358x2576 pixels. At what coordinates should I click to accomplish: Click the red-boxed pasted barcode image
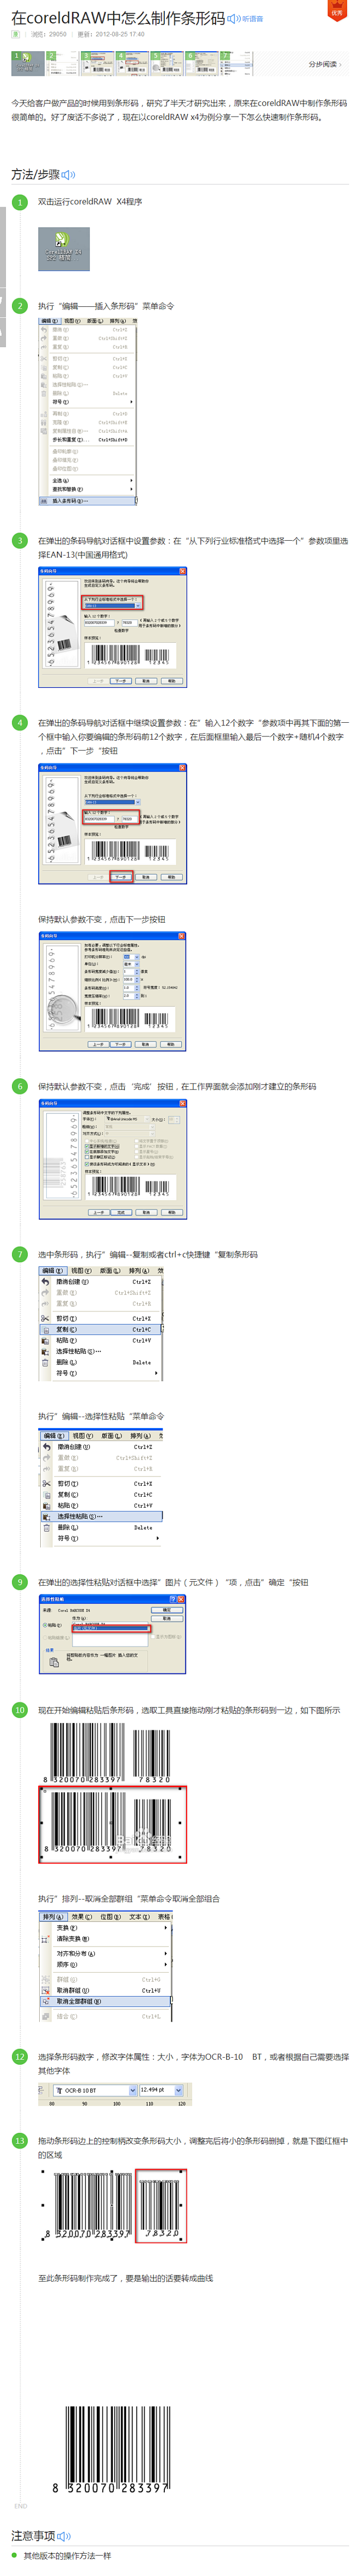[x=112, y=1825]
